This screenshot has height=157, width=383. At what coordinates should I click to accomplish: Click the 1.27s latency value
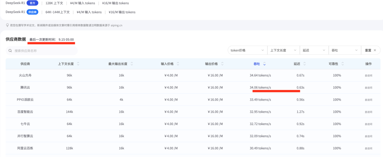click(300, 112)
